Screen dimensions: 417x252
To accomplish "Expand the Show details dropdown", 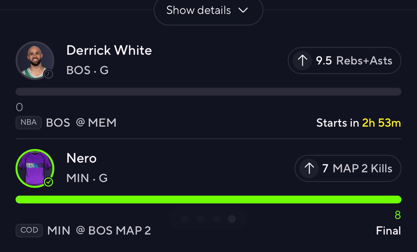I will pos(208,10).
